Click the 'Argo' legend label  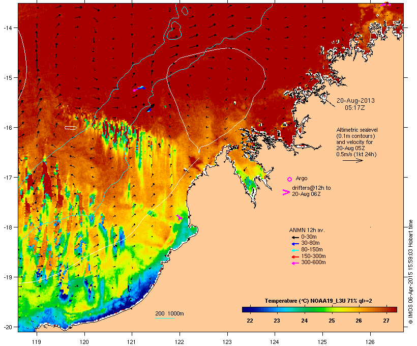tap(302, 178)
